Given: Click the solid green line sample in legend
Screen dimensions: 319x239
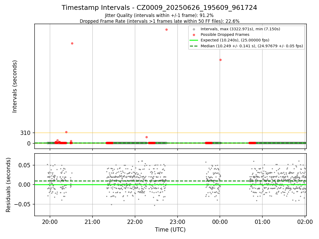Looking at the screenshot, I should (194, 40).
